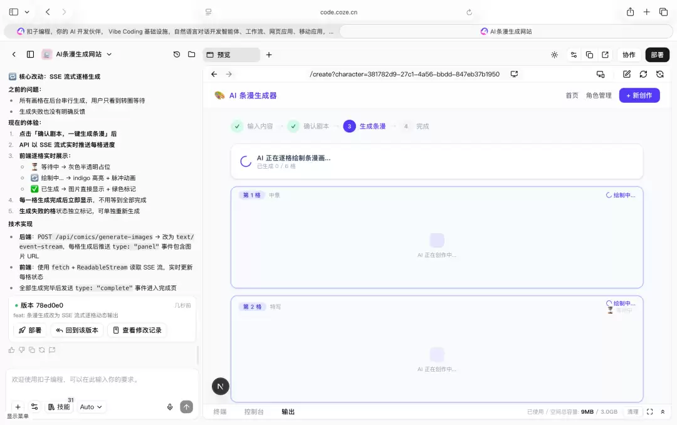This screenshot has width=677, height=425.
Task: Expand the AI条漫生成网站 project dropdown
Action: pos(109,55)
